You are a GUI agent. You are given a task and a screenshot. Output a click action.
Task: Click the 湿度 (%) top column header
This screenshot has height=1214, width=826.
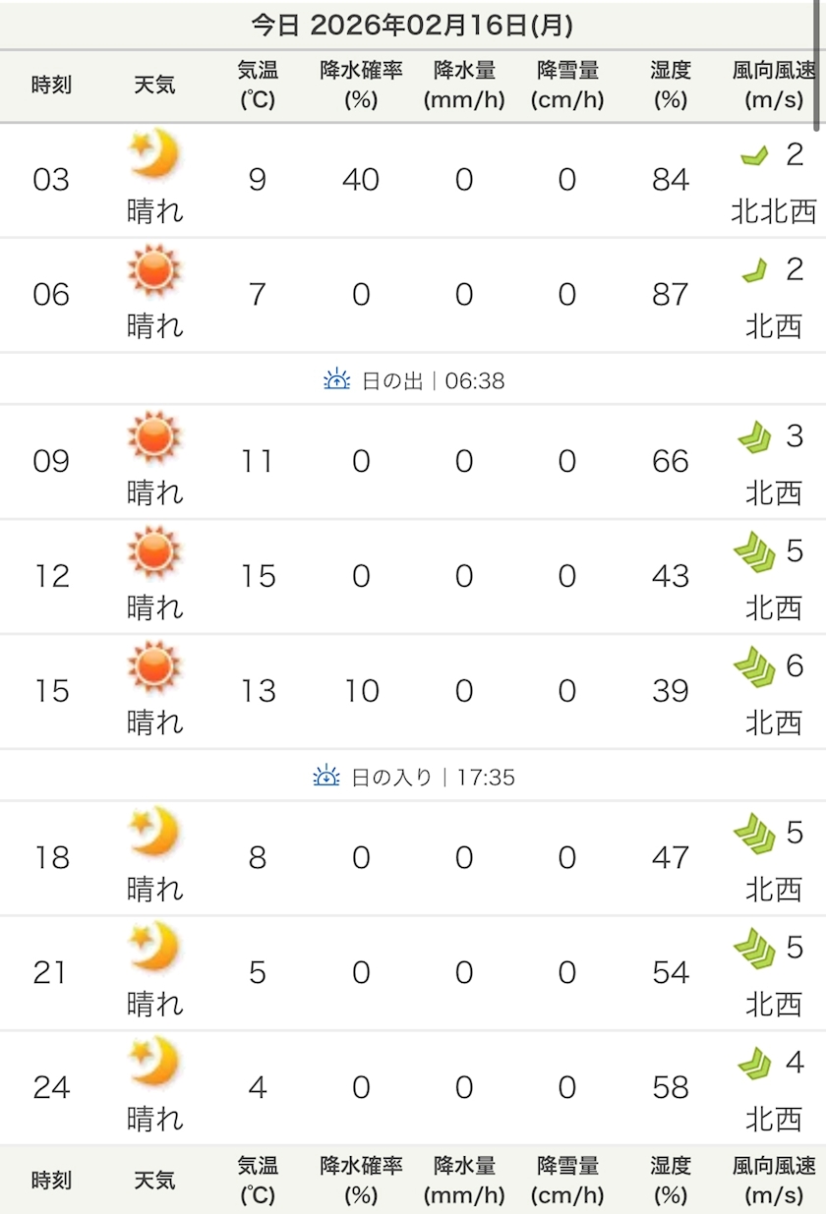point(670,85)
